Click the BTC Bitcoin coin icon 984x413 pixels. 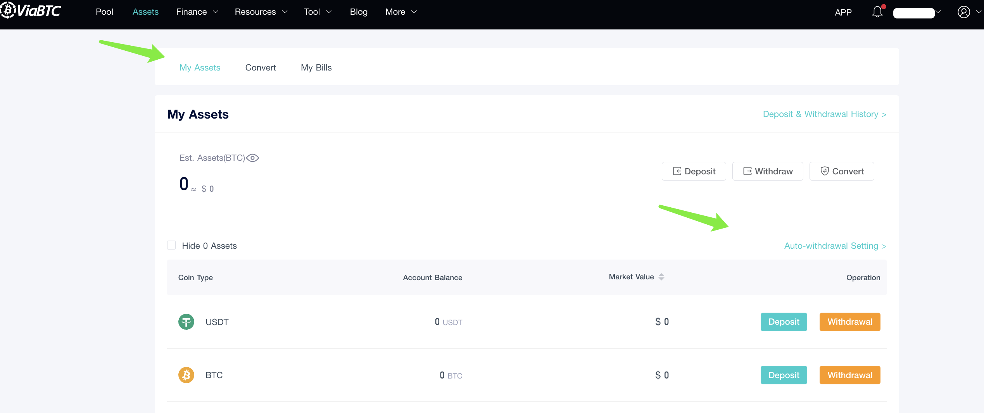click(186, 375)
